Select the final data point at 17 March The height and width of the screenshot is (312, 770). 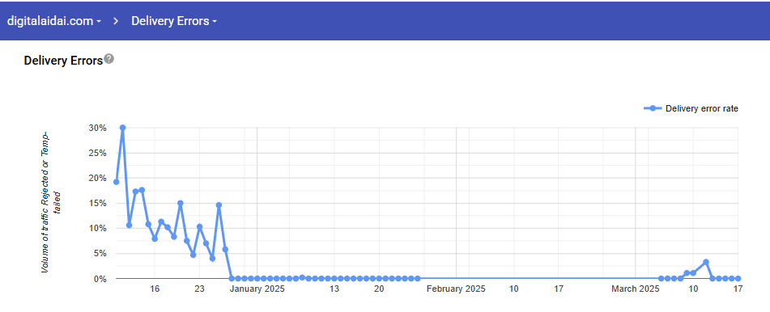[738, 278]
